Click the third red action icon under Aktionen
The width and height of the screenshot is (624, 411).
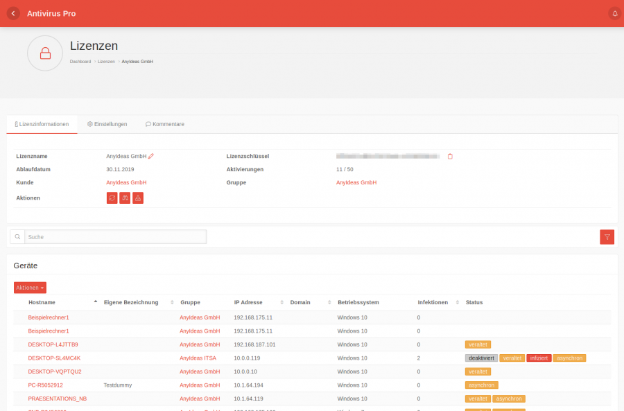click(x=138, y=198)
